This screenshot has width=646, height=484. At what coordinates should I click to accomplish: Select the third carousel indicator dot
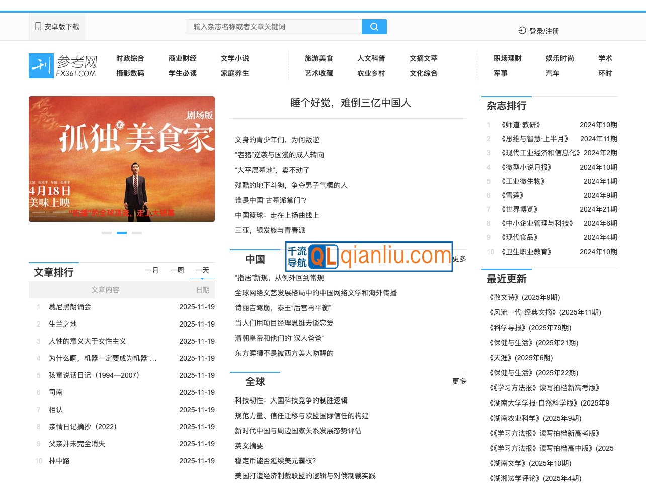pos(137,233)
